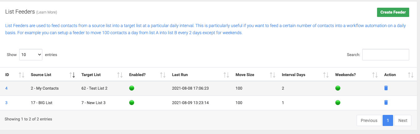Sort by Weekends? column arrows
This screenshot has height=134, width=420.
pyautogui.click(x=375, y=75)
